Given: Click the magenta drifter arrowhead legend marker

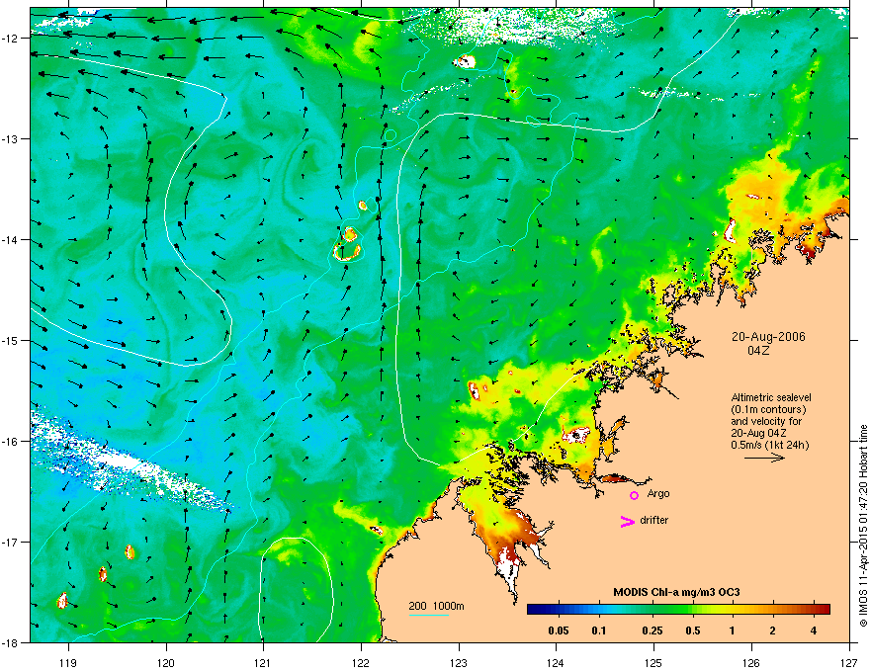Looking at the screenshot, I should pos(628,521).
